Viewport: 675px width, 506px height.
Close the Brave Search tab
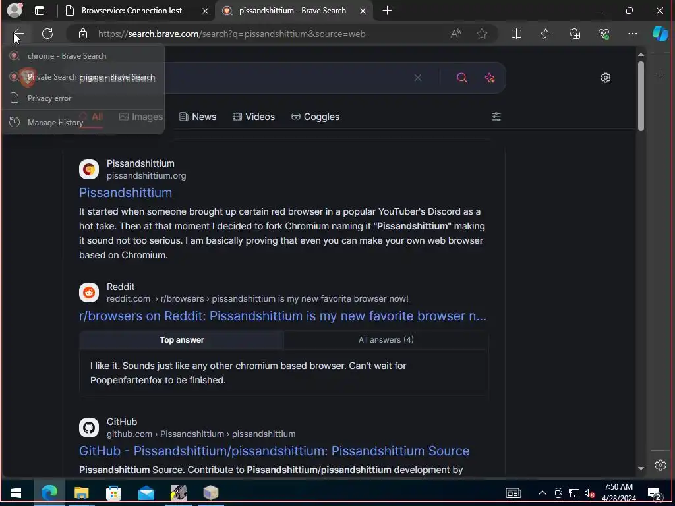[363, 11]
